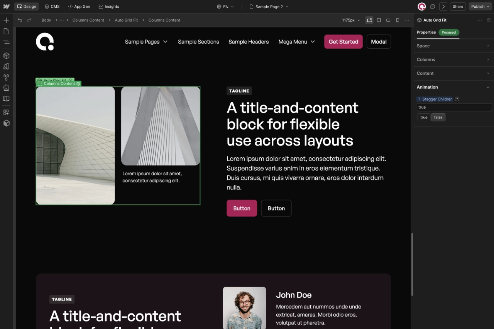
Task: Switch to the tablet breakpoint
Action: pyautogui.click(x=379, y=20)
